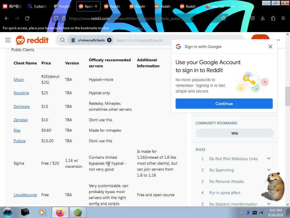Click the page vertical scrollbar thumb

[x=287, y=96]
